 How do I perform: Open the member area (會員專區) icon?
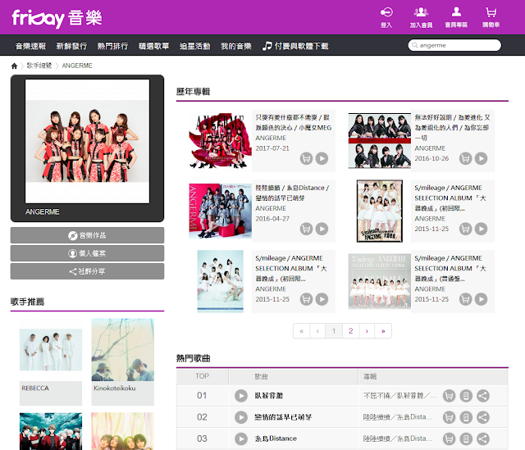(x=456, y=18)
